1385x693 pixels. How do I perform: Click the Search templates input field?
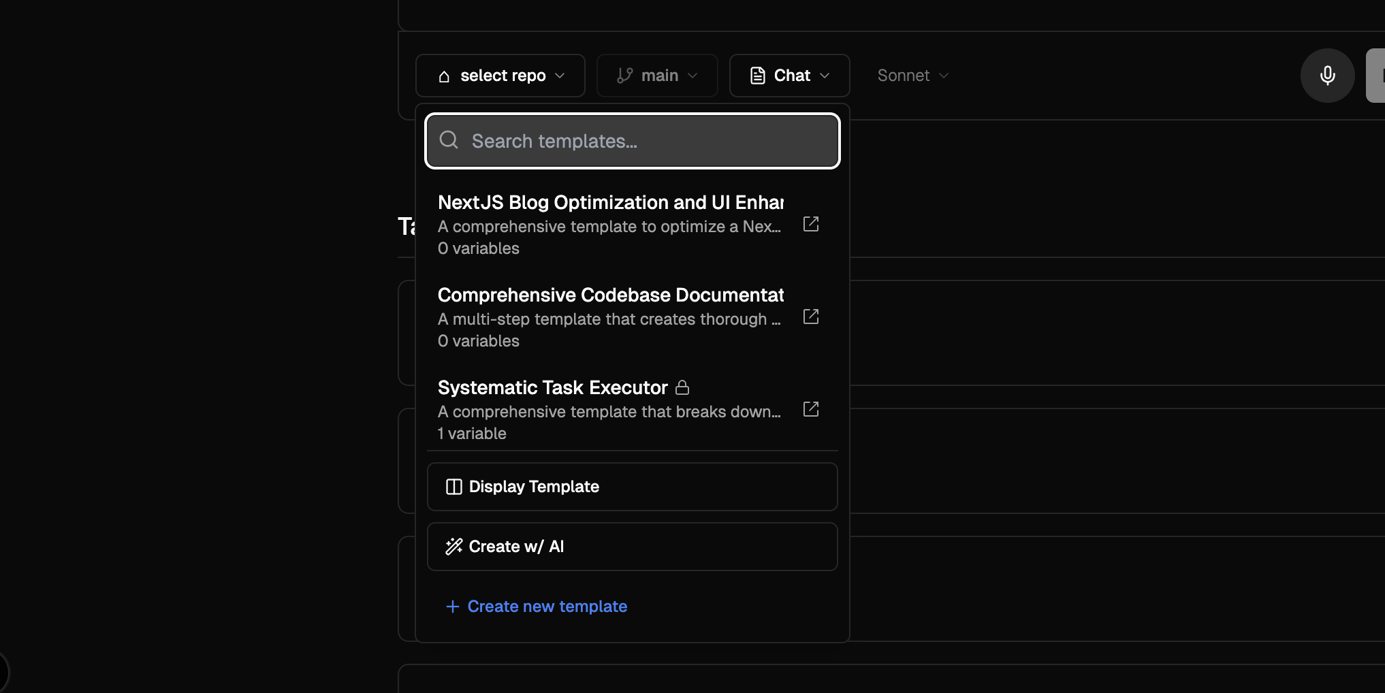[632, 140]
